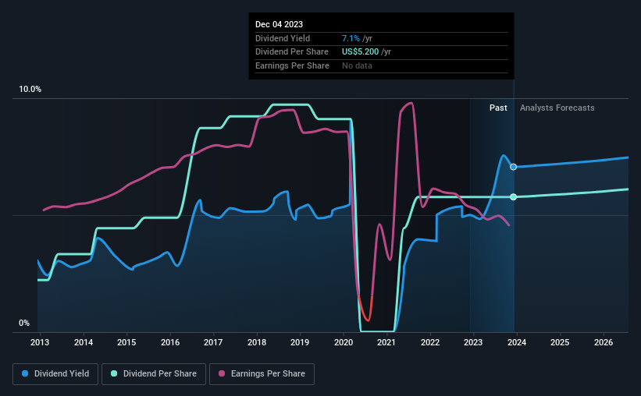
Task: Click the Past region label
Action: click(x=498, y=108)
